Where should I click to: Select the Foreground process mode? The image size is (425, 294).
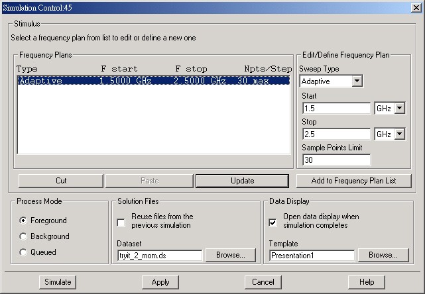point(23,220)
